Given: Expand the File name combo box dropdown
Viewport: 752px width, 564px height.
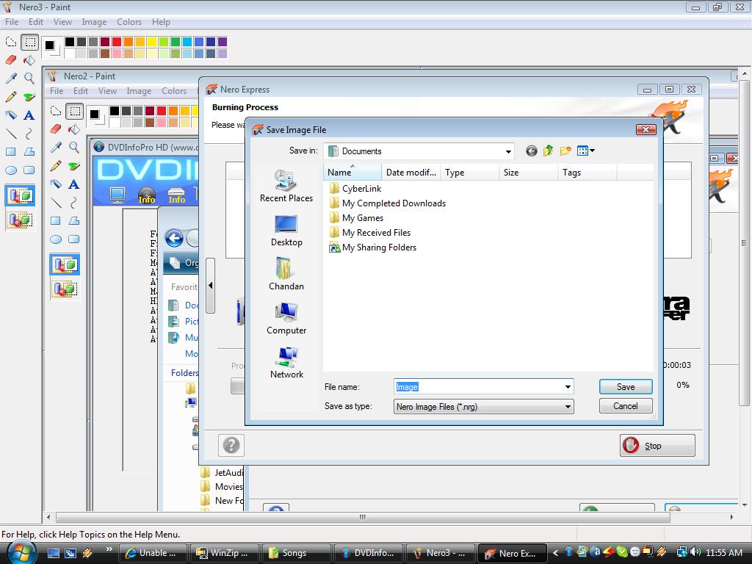Looking at the screenshot, I should click(x=568, y=387).
